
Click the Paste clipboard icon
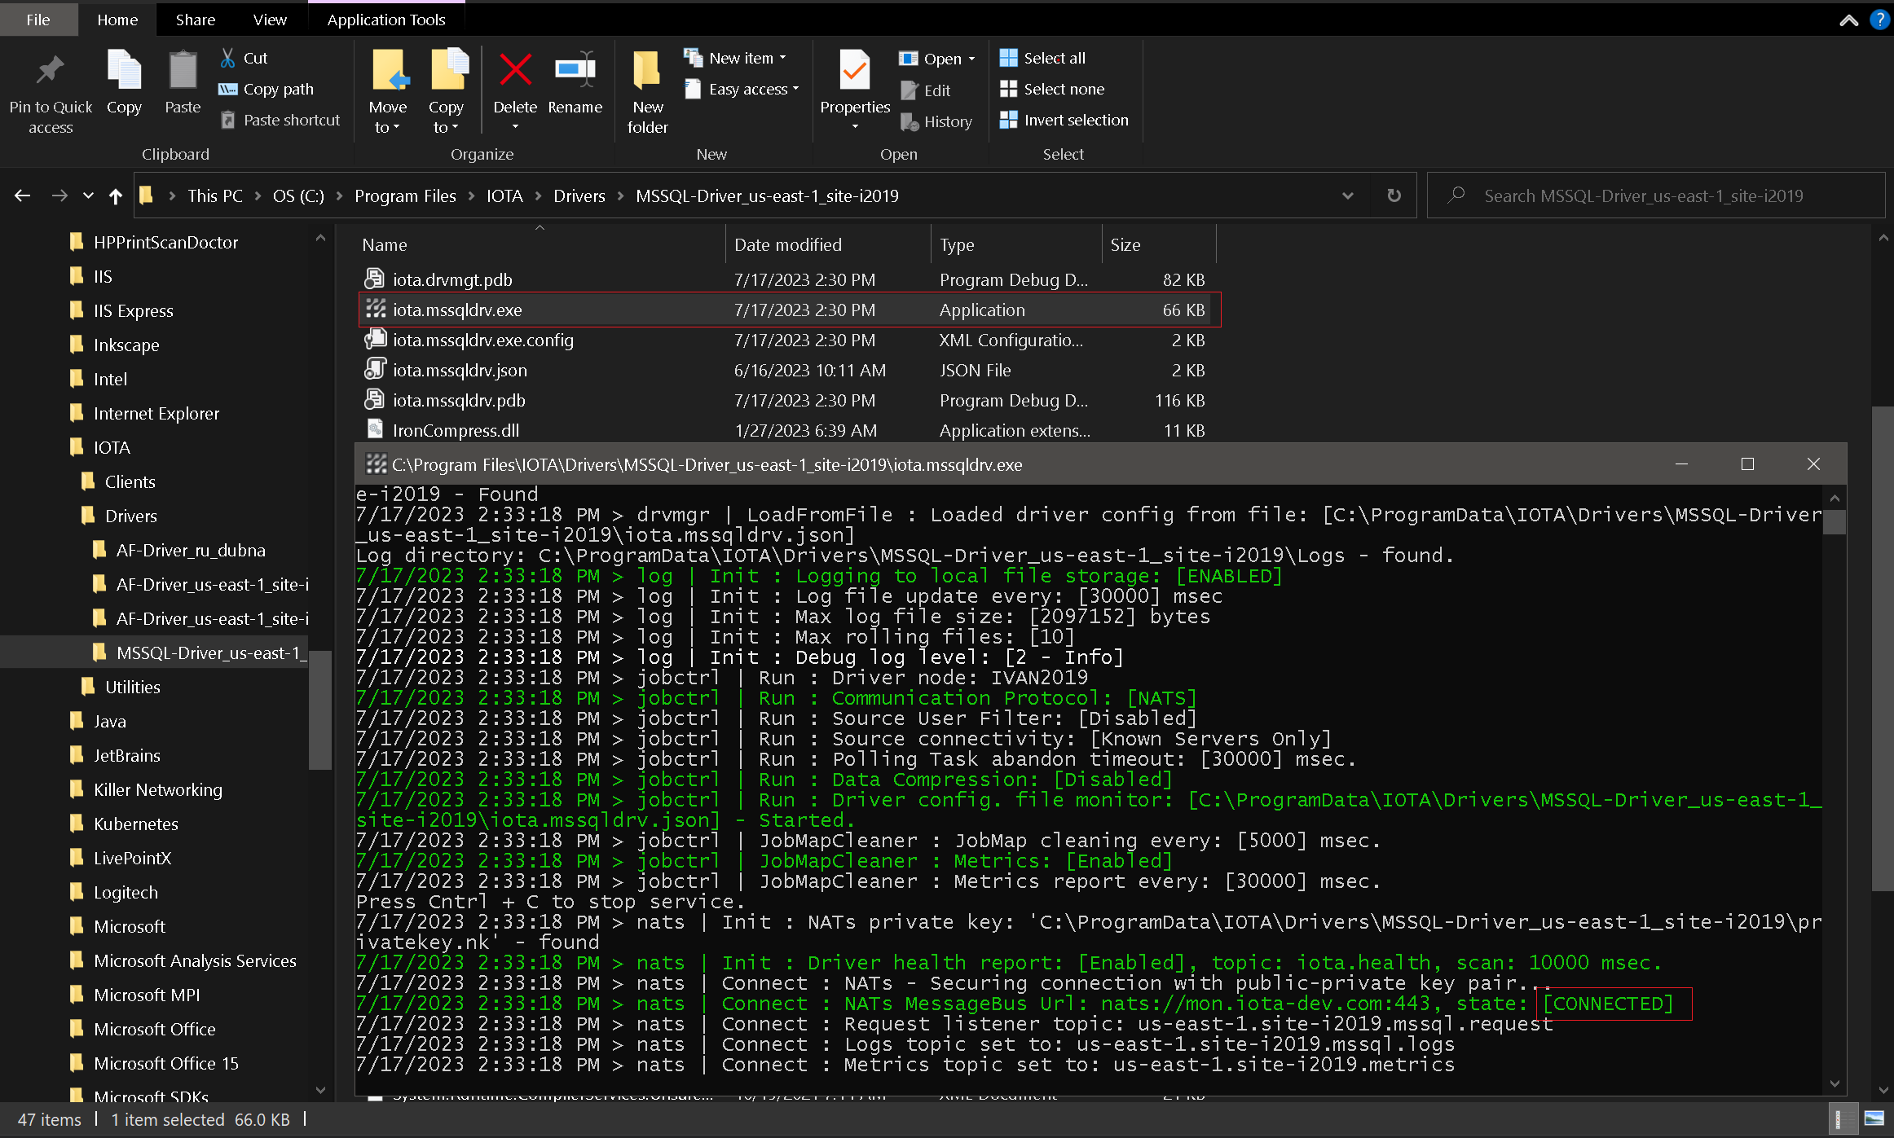[183, 71]
